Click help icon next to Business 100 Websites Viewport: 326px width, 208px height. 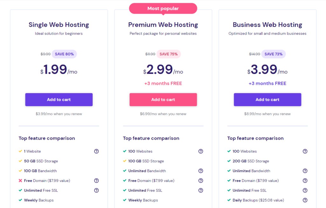(x=305, y=151)
